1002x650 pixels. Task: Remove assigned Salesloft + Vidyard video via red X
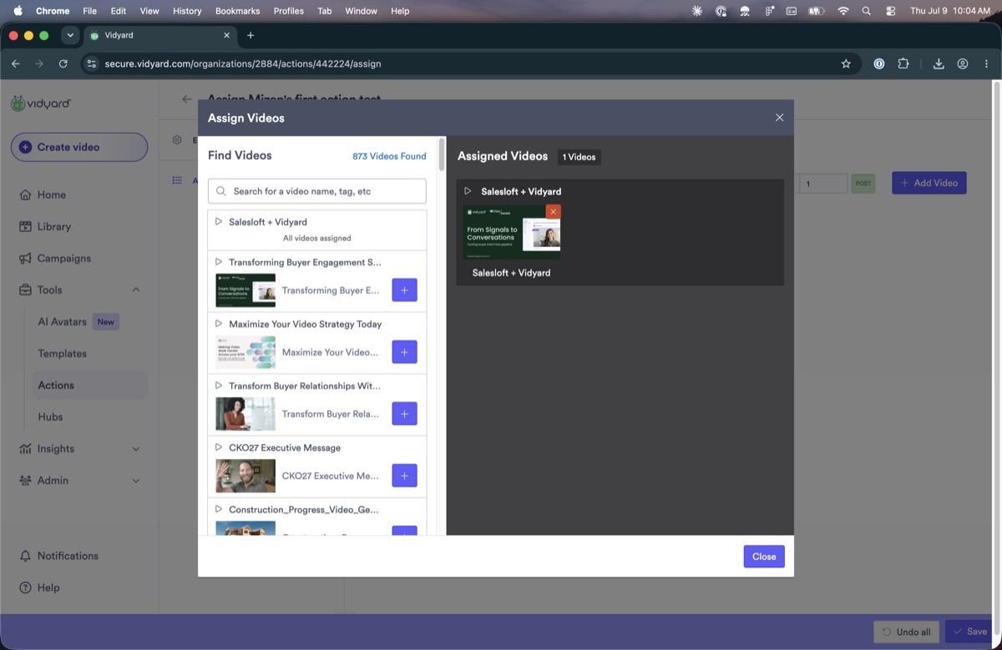click(x=553, y=212)
